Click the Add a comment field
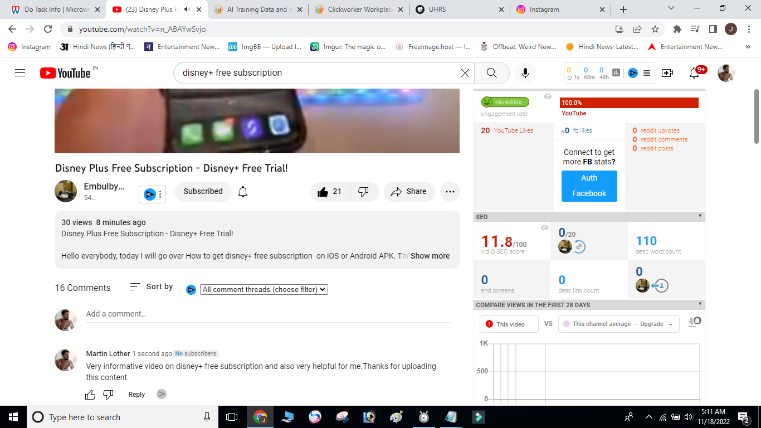Image resolution: width=761 pixels, height=428 pixels. coord(269,314)
